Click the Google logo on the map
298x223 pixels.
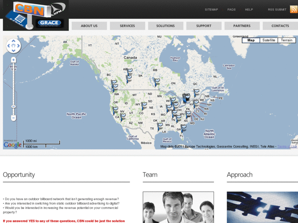click(13, 145)
